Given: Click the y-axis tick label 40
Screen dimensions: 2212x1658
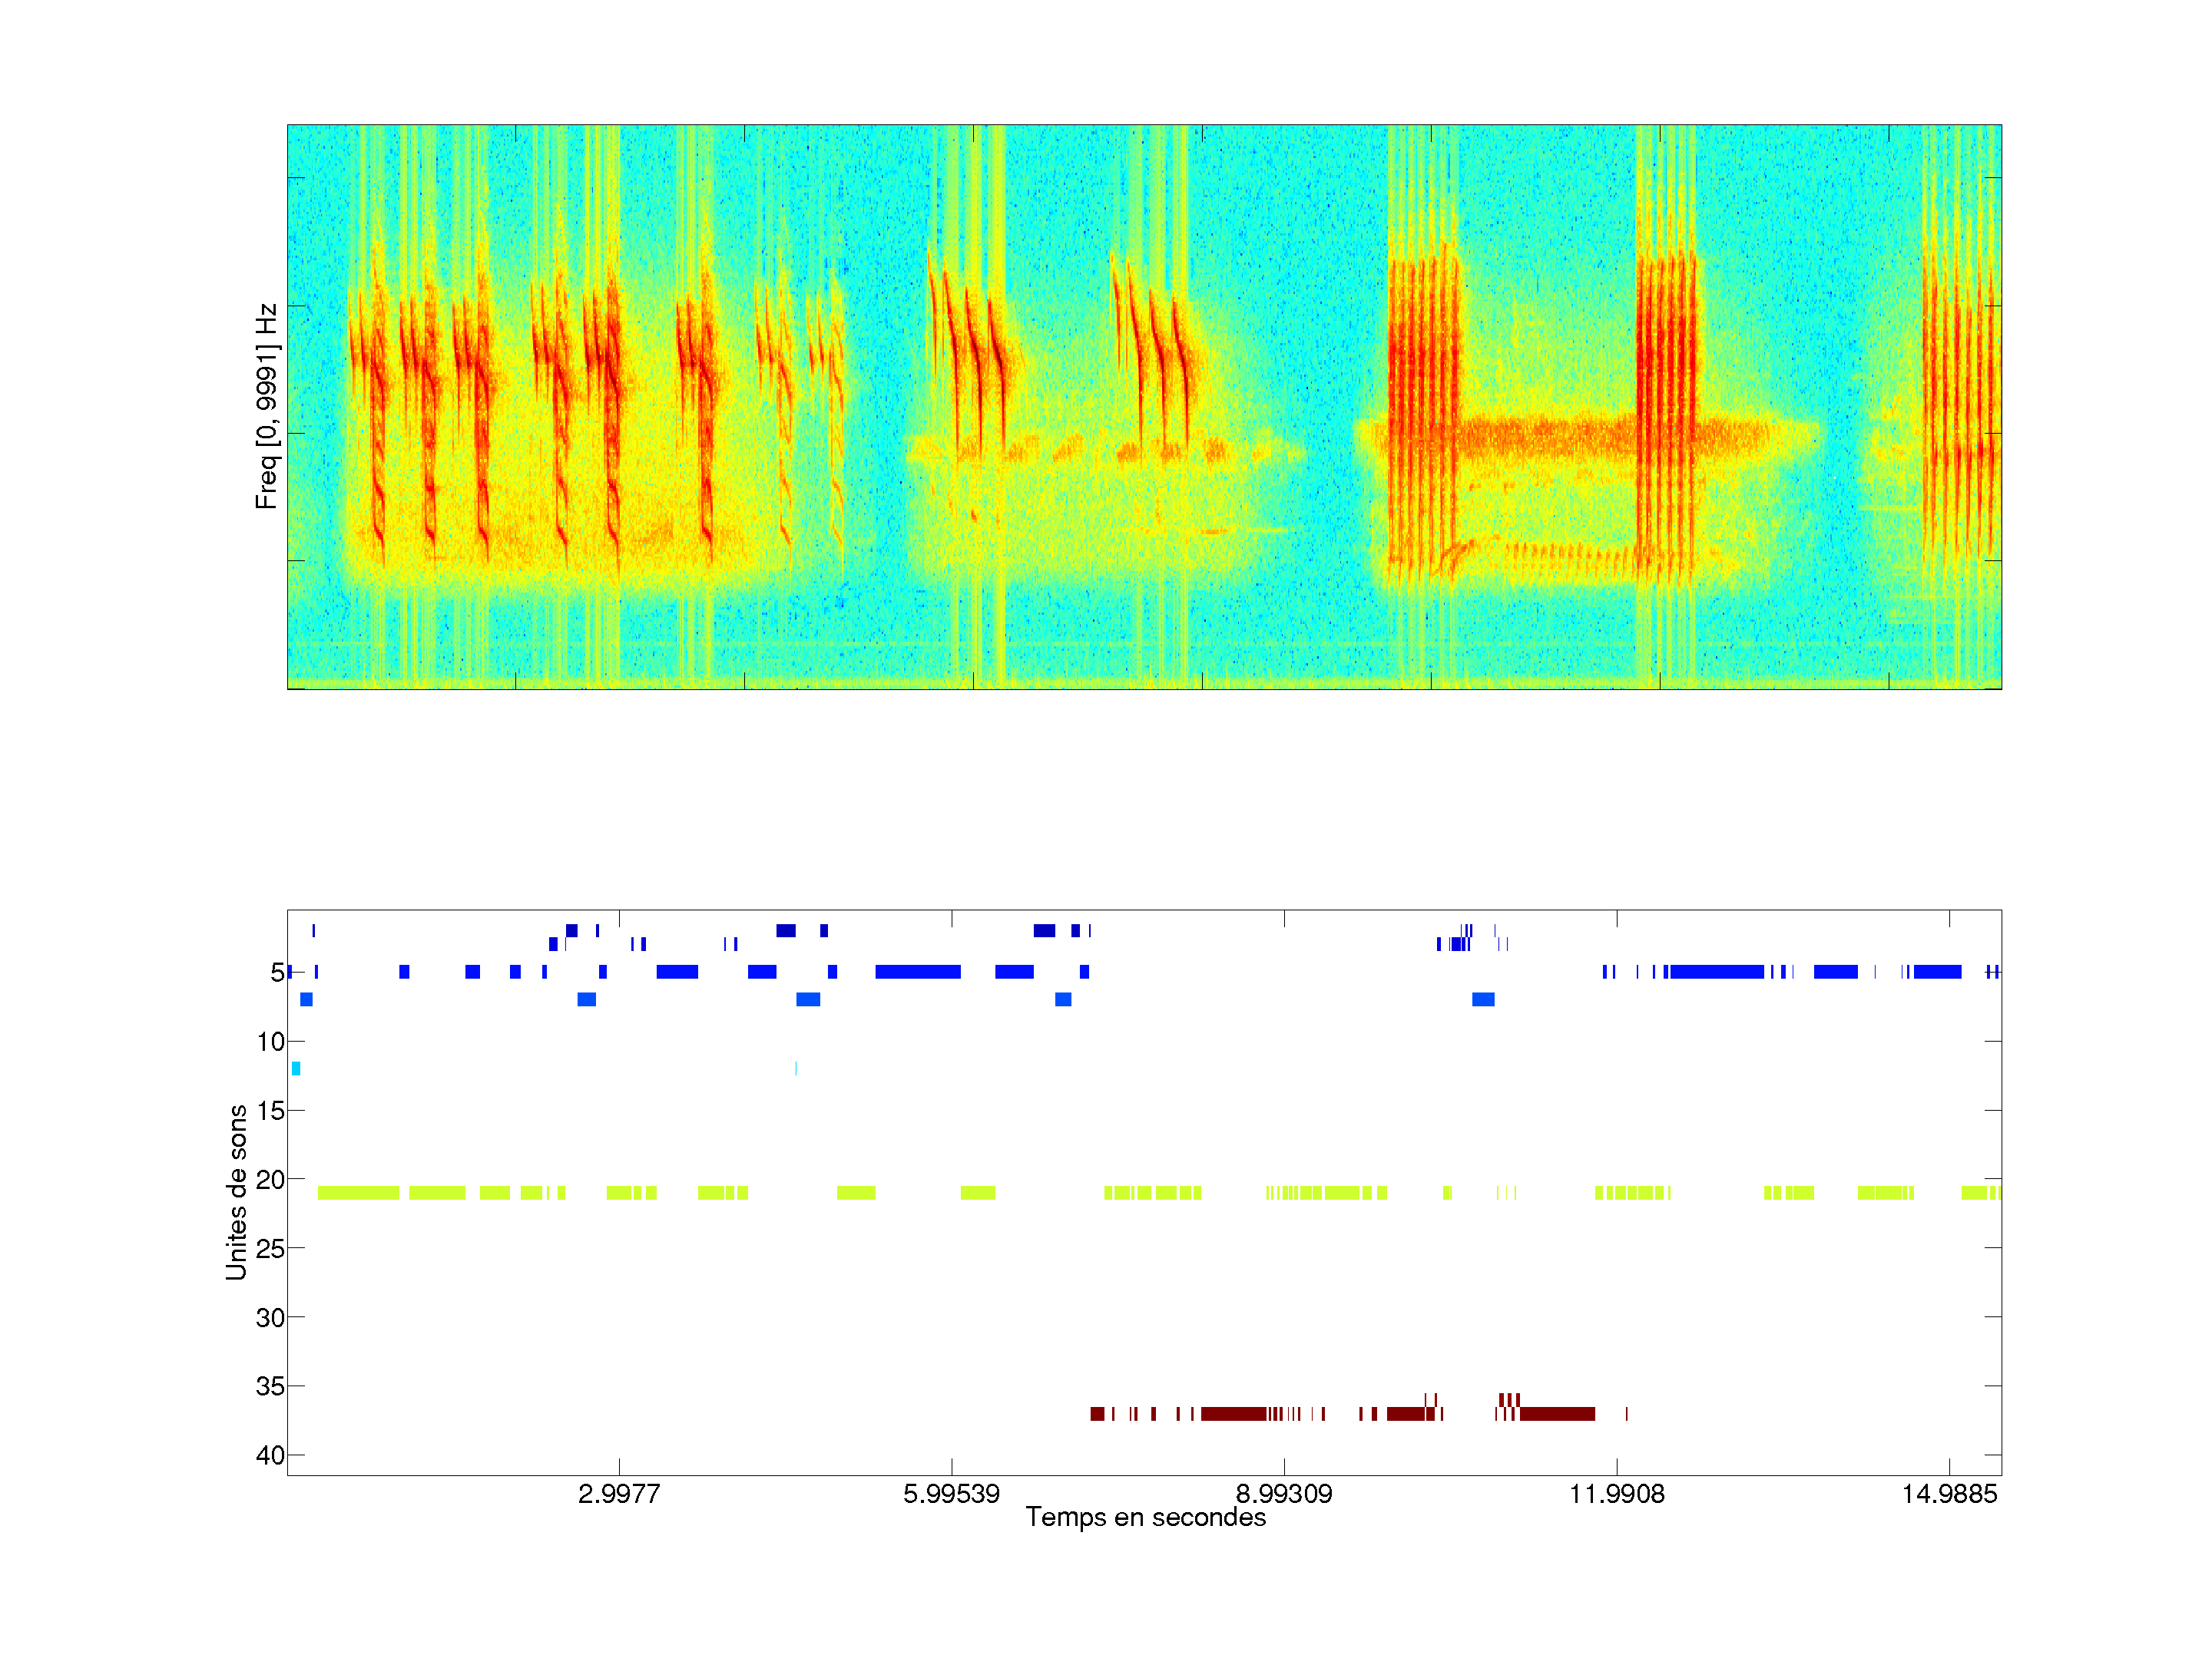Looking at the screenshot, I should point(270,1455).
